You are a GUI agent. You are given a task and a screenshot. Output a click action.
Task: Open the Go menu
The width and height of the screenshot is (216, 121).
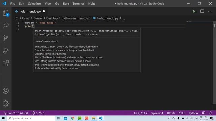point(57,4)
